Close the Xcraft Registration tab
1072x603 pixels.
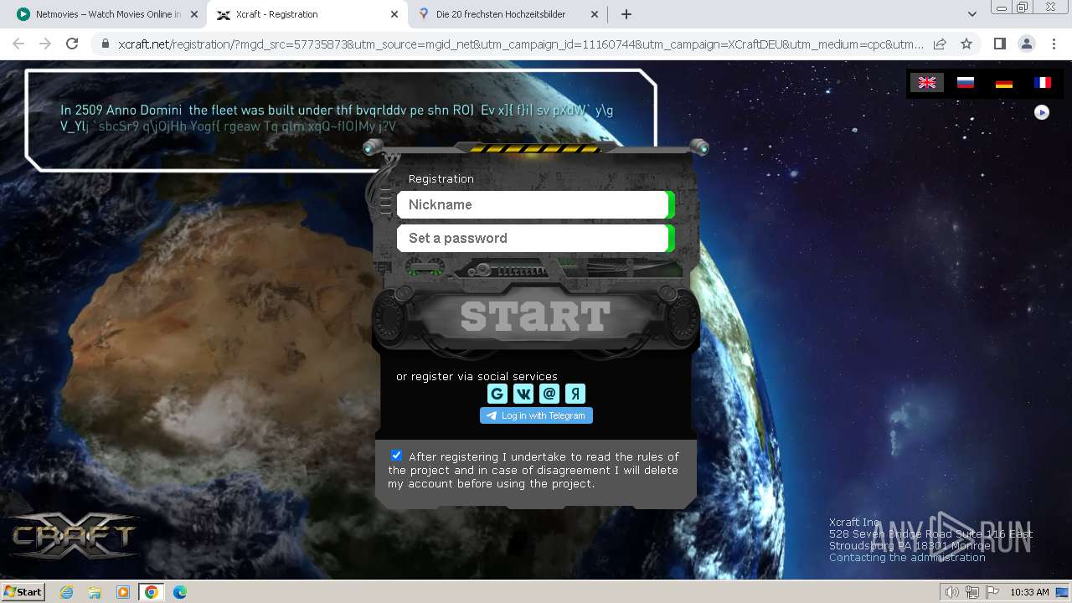[x=395, y=14]
